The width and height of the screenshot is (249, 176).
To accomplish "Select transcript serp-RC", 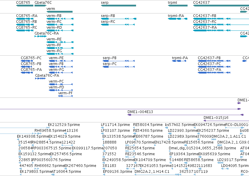I will pyautogui.click(x=118, y=25).
